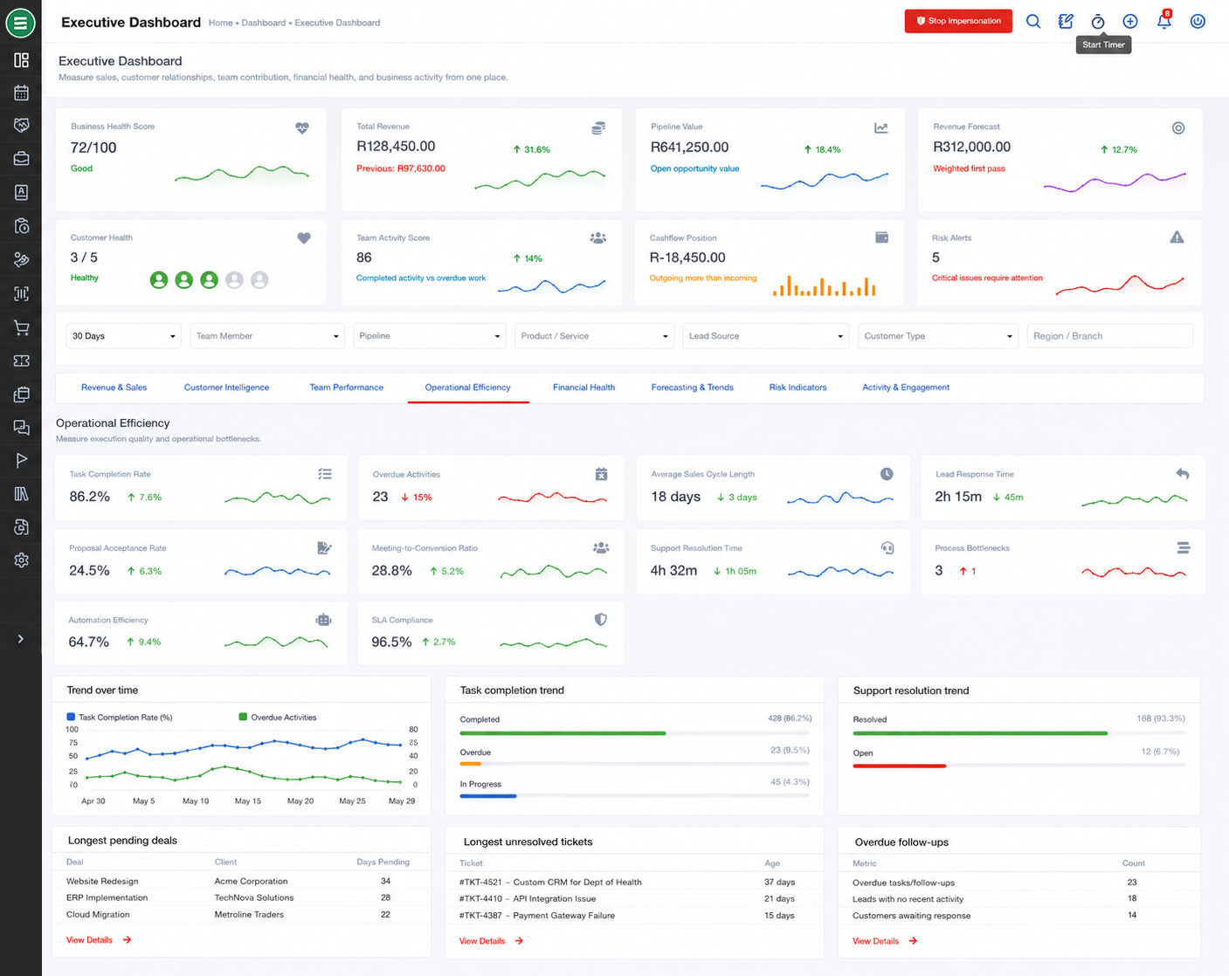The width and height of the screenshot is (1229, 976).
Task: Click the Open support red progress bar
Action: (x=899, y=766)
